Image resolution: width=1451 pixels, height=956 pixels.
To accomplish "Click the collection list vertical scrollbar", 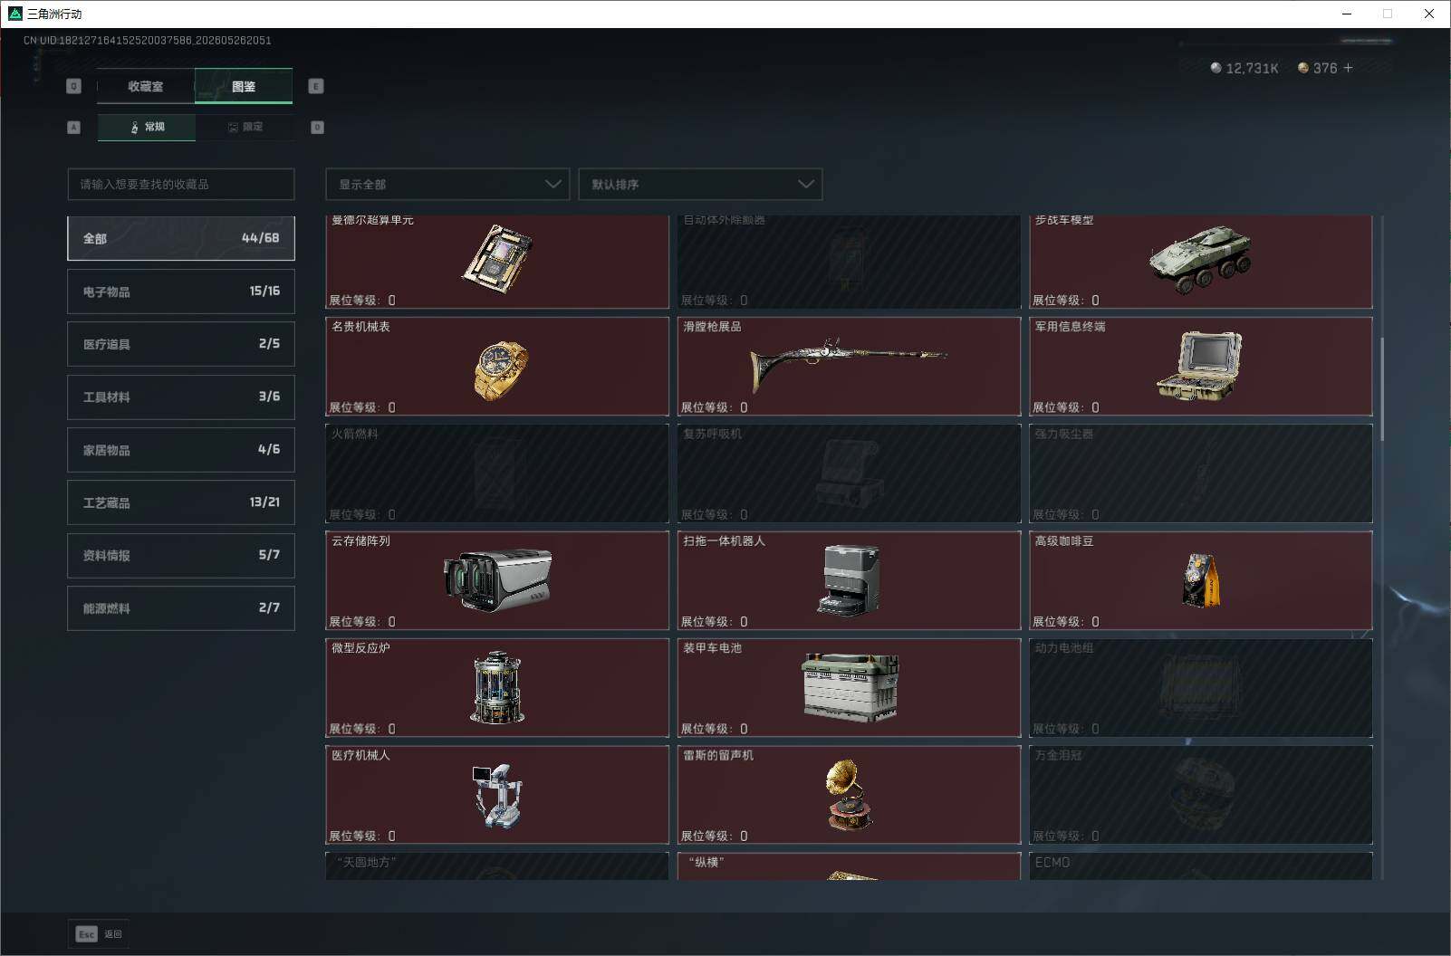I will 1382,389.
